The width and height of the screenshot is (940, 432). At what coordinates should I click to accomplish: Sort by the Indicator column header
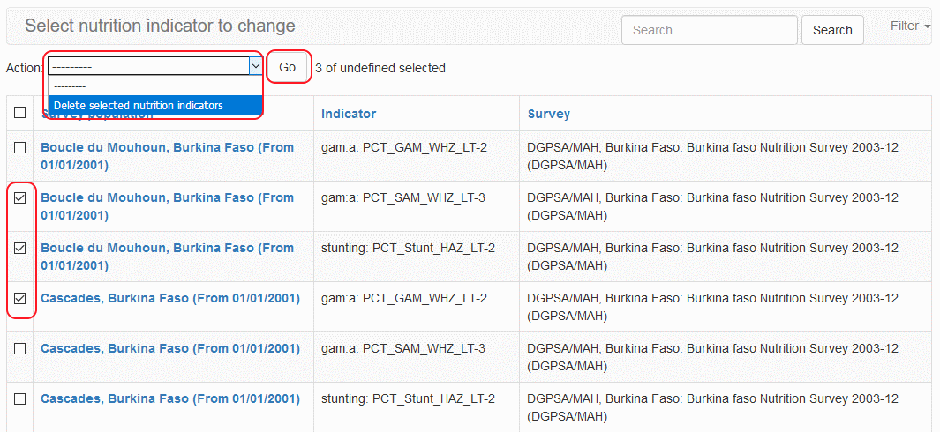[349, 114]
